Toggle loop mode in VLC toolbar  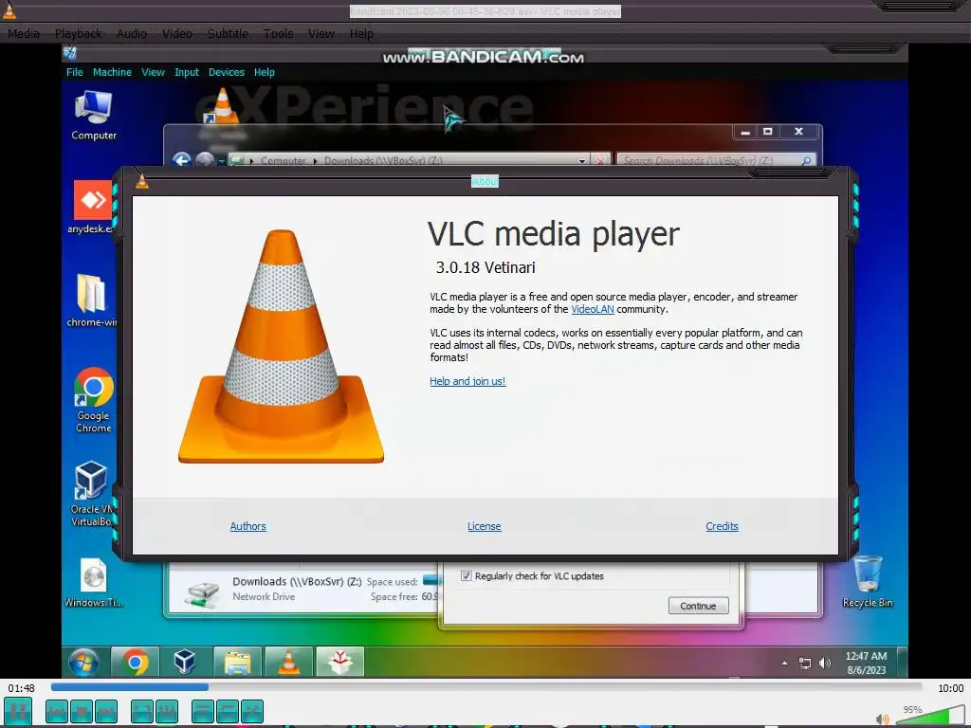click(228, 711)
